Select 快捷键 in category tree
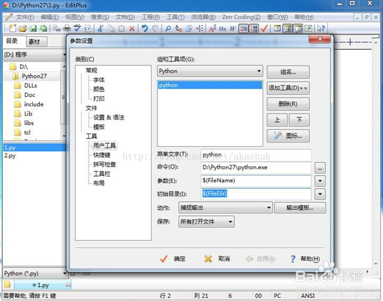The width and height of the screenshot is (383, 301). [102, 155]
